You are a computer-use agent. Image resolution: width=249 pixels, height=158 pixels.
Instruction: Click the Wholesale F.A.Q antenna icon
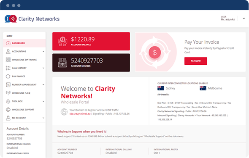(8, 93)
